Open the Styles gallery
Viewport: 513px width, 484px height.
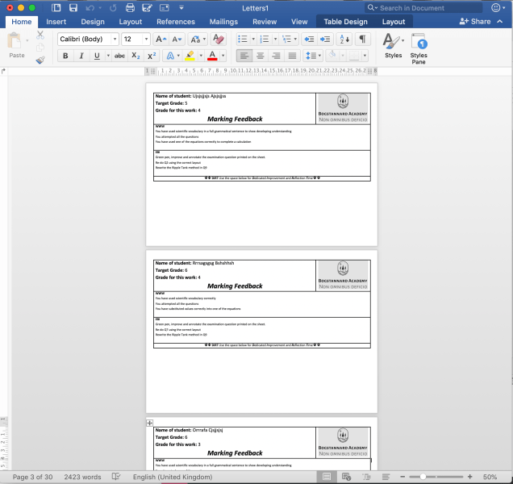[x=394, y=45]
